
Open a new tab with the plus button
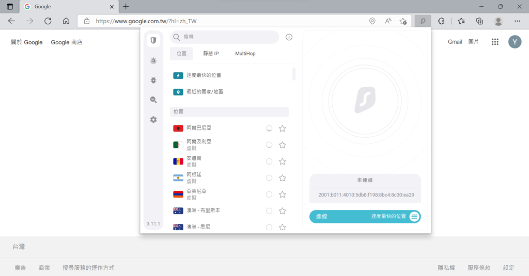coord(126,6)
